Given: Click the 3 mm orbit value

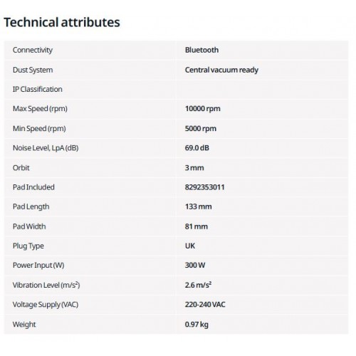Looking at the screenshot, I should click(194, 168).
